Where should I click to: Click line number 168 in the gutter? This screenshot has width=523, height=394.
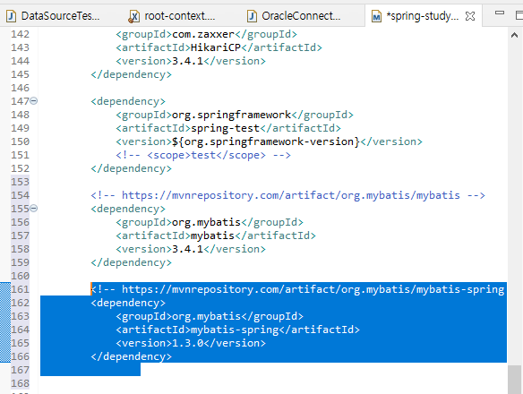20,383
